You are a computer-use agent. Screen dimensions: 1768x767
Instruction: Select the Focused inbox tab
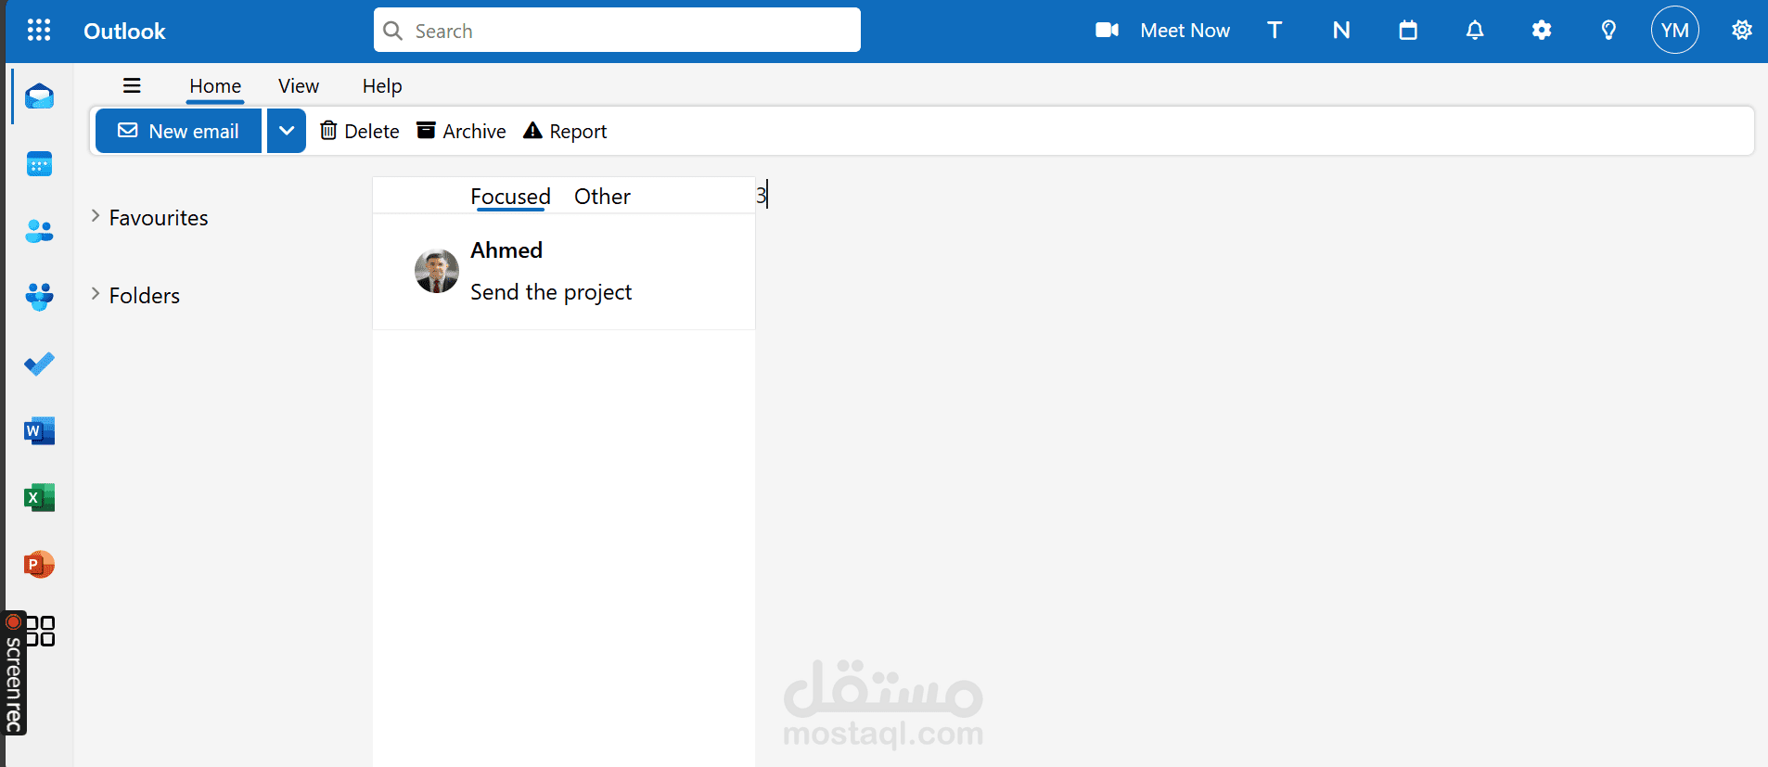(510, 197)
